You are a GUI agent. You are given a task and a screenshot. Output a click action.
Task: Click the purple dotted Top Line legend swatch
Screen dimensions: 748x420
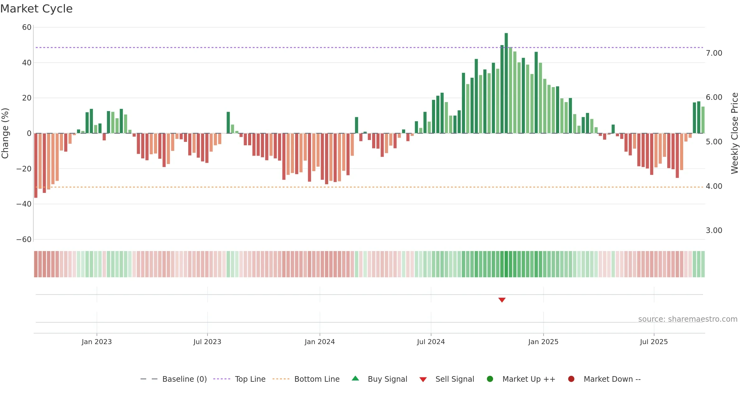[x=222, y=379]
